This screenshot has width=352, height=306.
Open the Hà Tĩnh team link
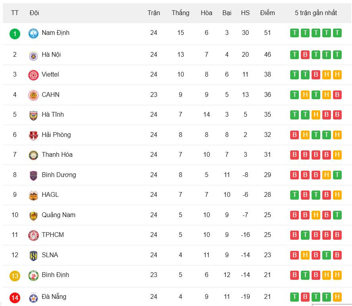[x=53, y=114]
